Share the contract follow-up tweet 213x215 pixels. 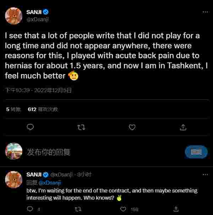pyautogui.click(x=176, y=209)
